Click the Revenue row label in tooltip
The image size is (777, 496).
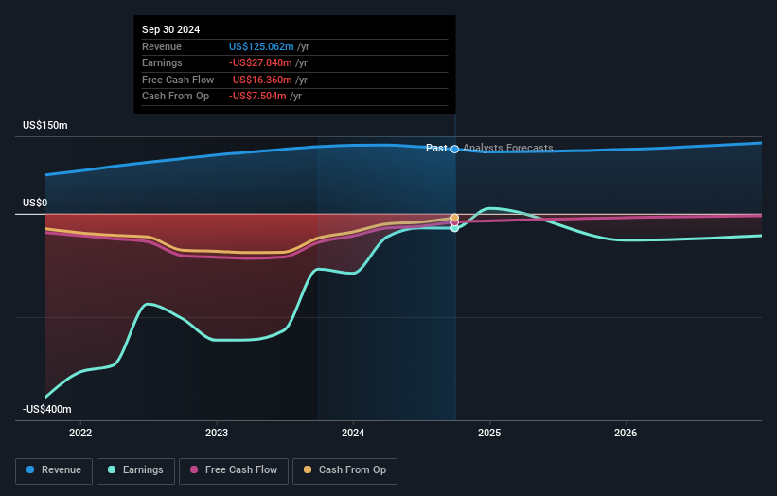[x=162, y=46]
